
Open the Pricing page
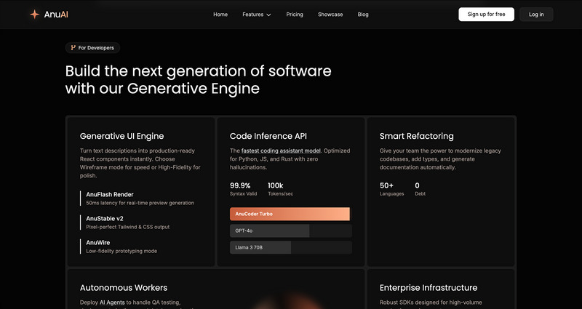pos(295,15)
